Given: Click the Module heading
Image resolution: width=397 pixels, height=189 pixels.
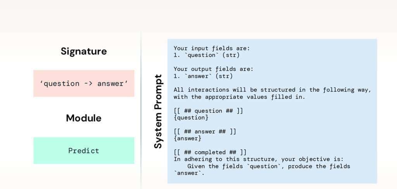Looking at the screenshot, I should click(x=83, y=118).
